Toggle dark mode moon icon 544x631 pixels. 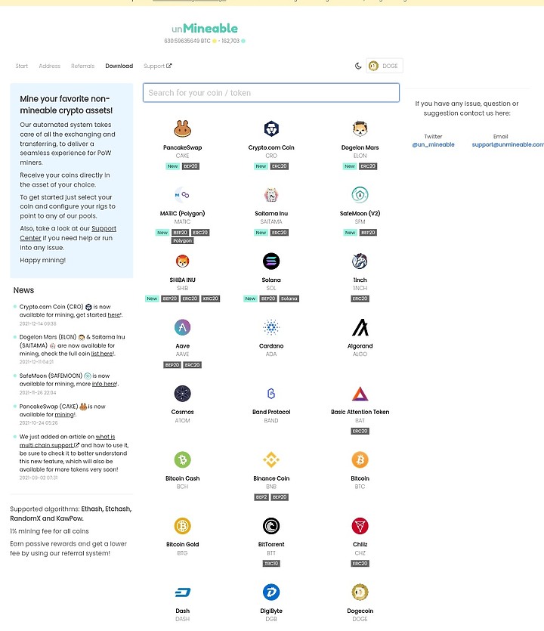358,66
